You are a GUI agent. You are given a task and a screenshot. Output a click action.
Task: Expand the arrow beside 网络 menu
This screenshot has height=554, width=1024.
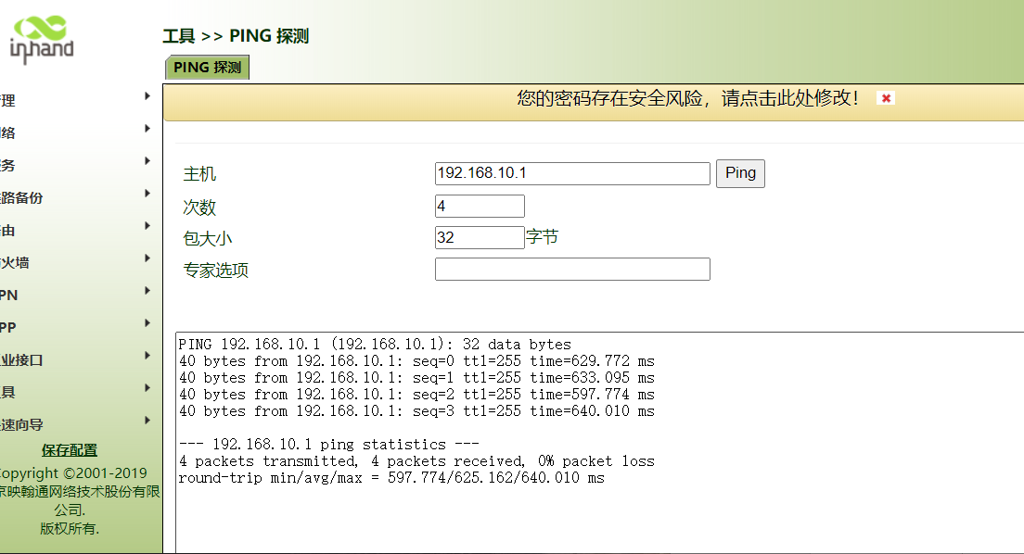(147, 128)
